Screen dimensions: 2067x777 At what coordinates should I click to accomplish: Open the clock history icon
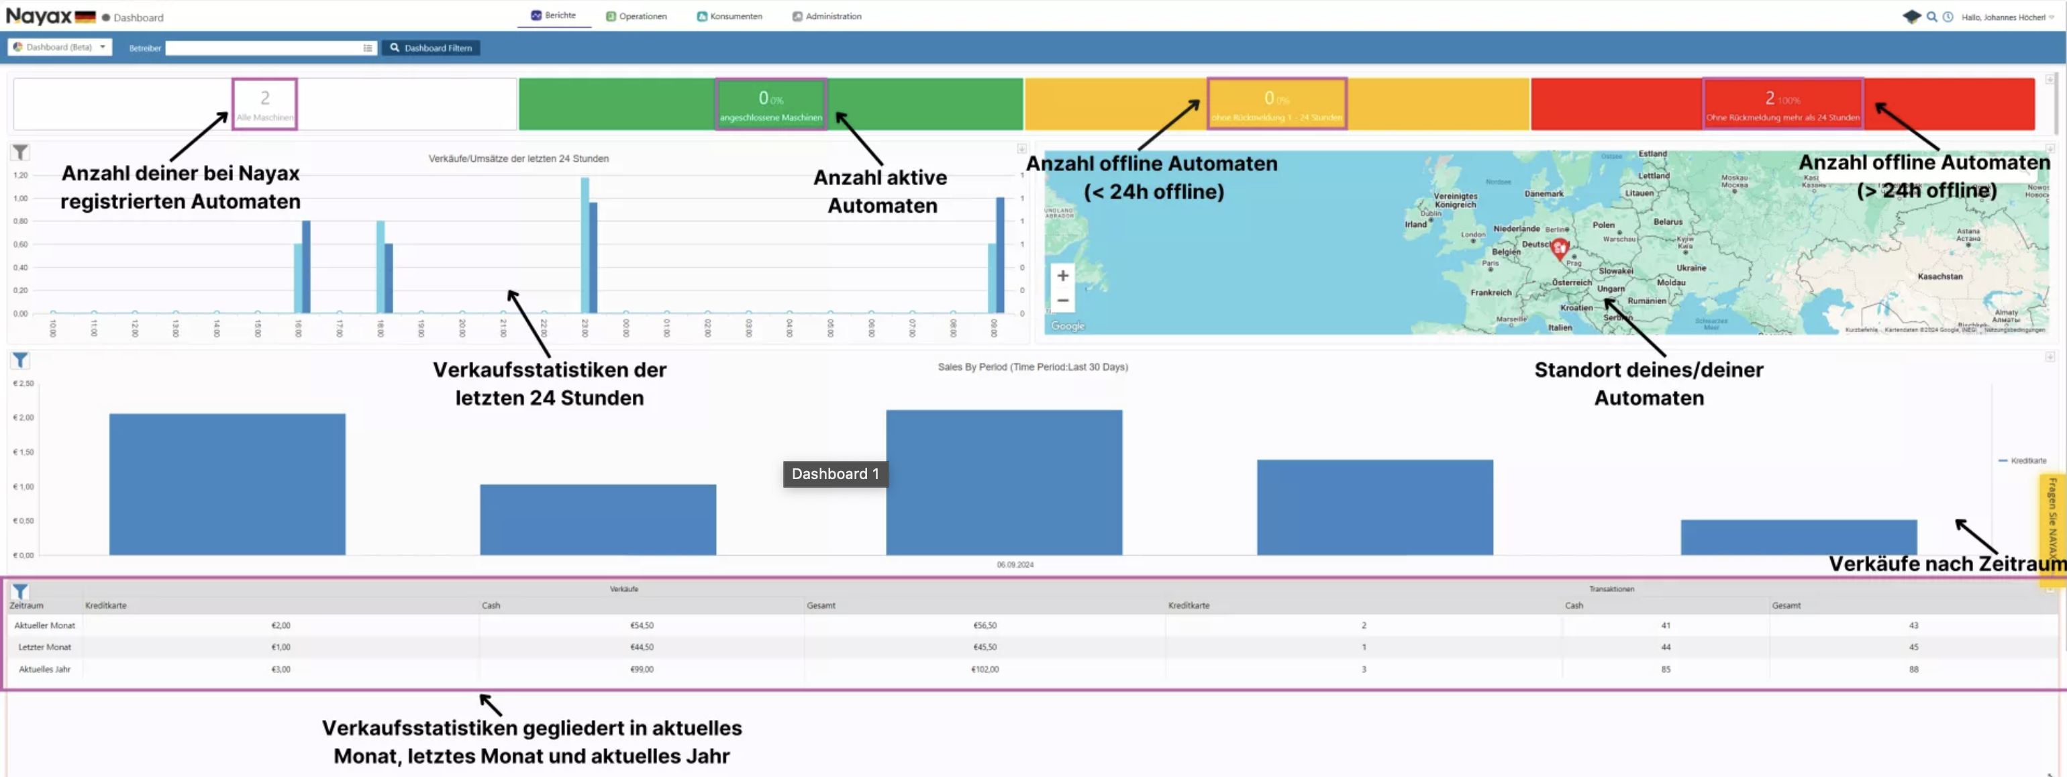click(1948, 17)
